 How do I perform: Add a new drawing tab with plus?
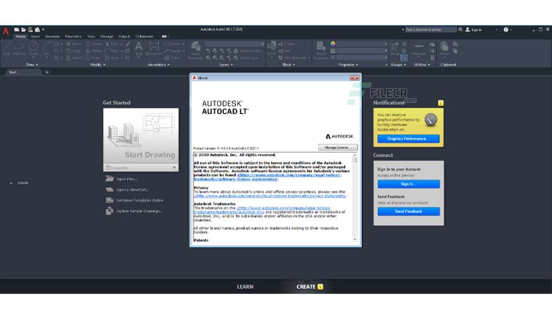(47, 72)
